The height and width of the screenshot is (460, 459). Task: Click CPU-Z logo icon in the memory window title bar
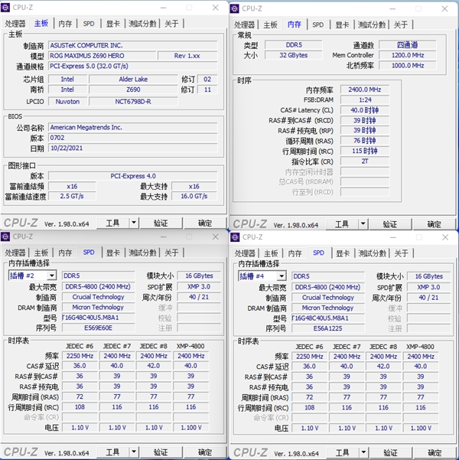coord(236,8)
